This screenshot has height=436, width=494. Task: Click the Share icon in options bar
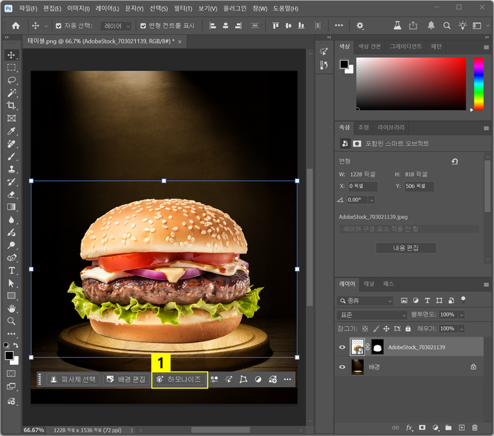click(413, 26)
